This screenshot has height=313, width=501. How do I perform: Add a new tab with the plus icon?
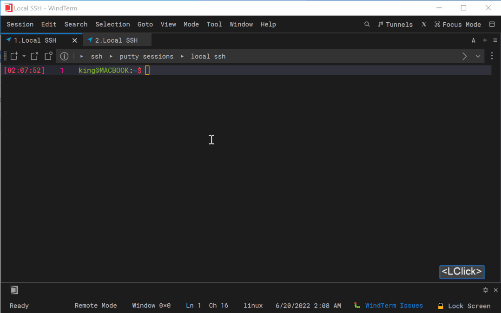(485, 40)
